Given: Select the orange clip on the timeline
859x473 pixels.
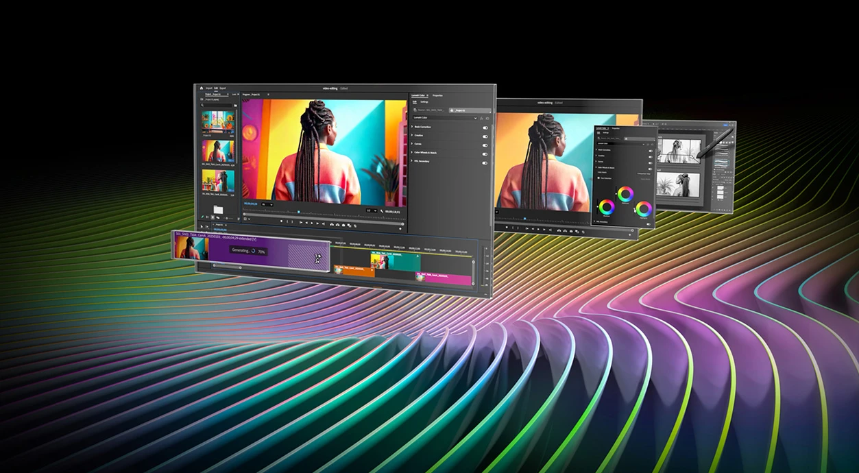Looking at the screenshot, I should 354,271.
